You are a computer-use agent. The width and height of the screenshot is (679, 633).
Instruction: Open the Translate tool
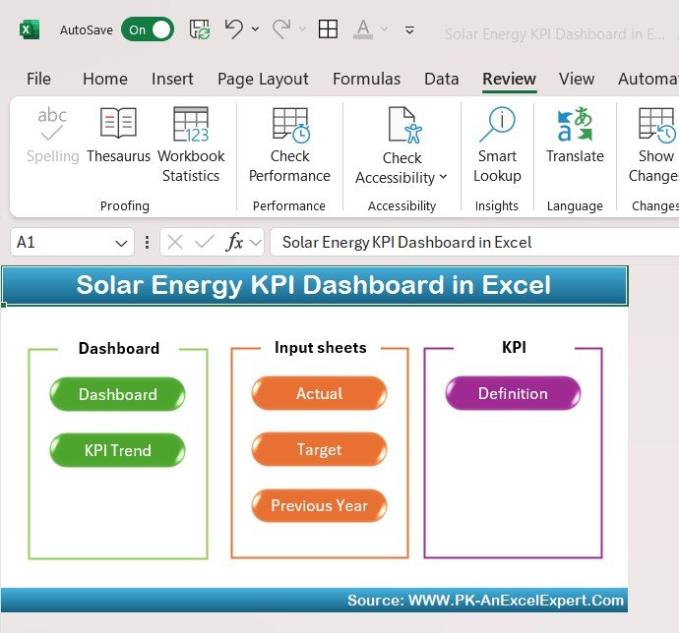click(x=575, y=135)
